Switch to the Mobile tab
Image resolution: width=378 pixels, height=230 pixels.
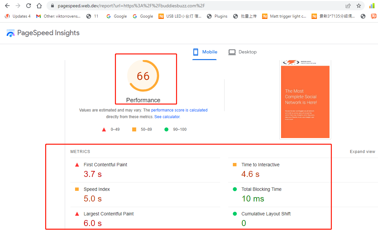(x=205, y=52)
